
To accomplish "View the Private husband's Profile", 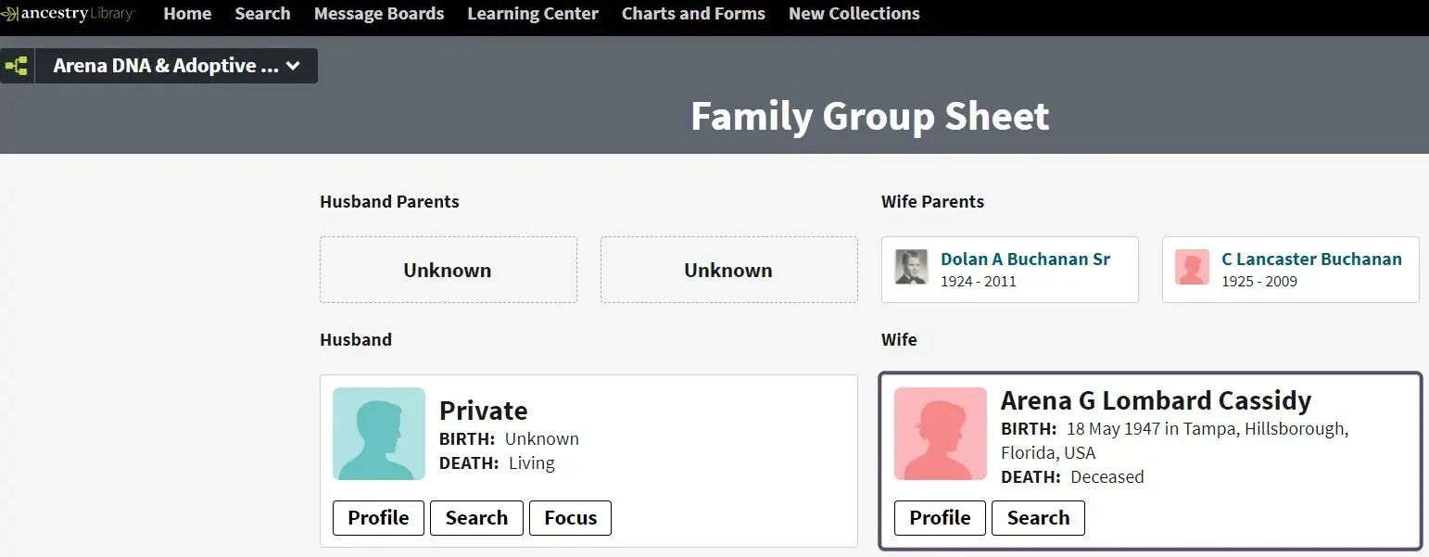I will tap(378, 518).
